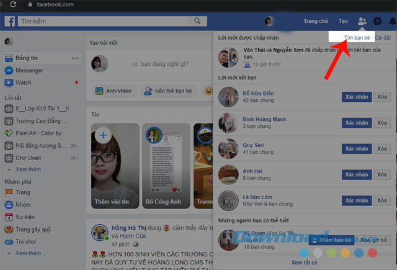Image resolution: width=397 pixels, height=270 pixels.
Task: Open Lê Đức Lâm's profile name link
Action: pos(257,197)
